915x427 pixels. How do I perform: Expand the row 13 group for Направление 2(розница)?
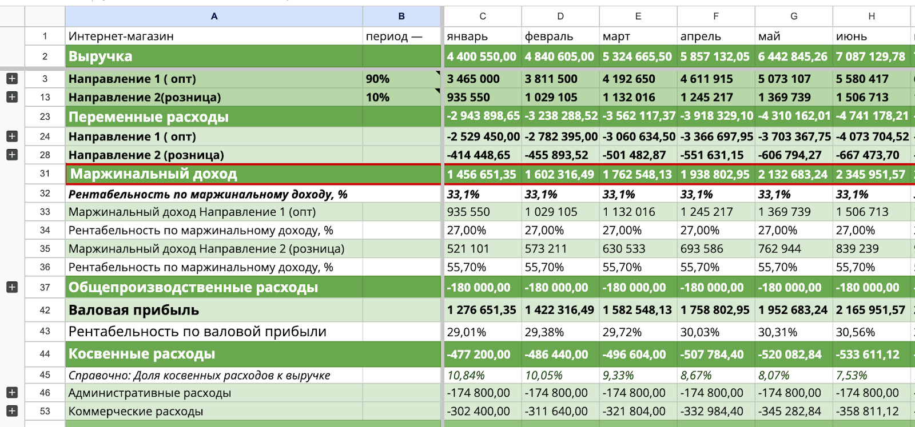point(12,97)
